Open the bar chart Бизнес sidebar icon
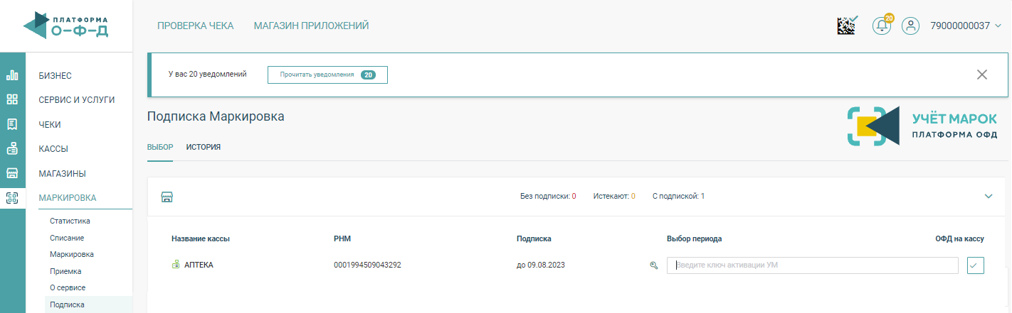The image size is (1012, 313). pos(12,75)
